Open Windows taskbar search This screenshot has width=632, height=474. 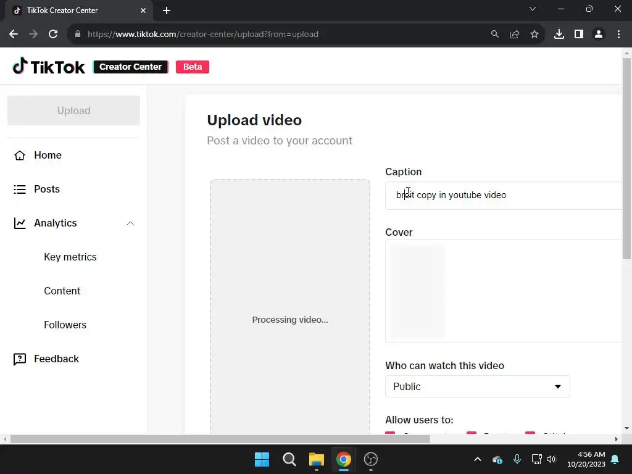tap(289, 459)
